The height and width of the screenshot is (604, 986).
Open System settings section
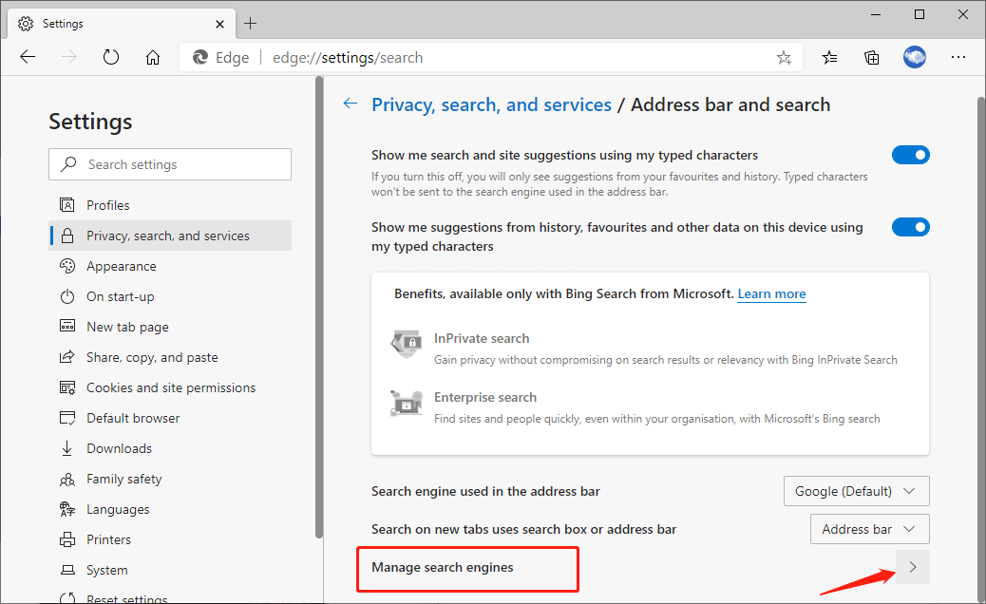[x=170, y=570]
